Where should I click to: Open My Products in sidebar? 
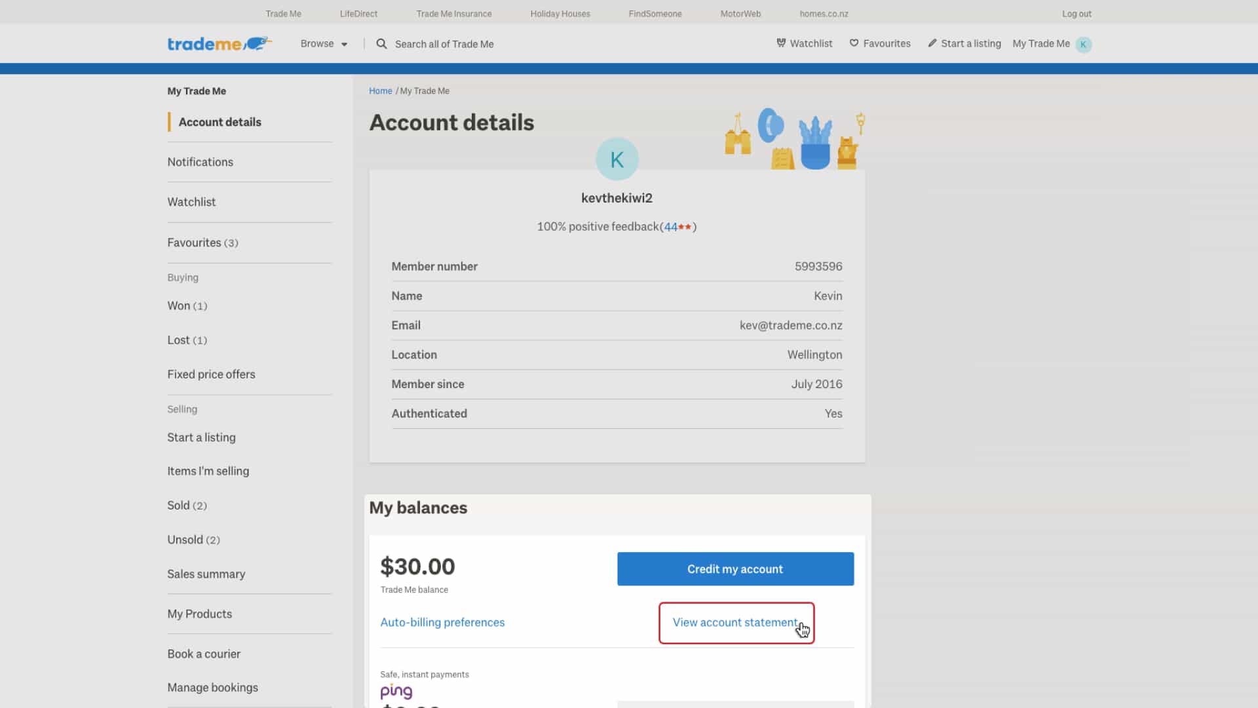click(x=199, y=614)
